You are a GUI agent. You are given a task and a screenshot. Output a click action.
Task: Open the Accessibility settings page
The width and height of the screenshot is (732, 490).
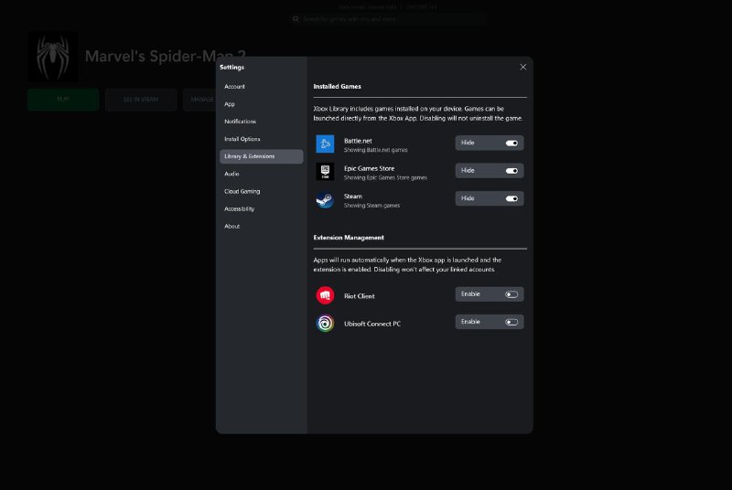point(240,208)
